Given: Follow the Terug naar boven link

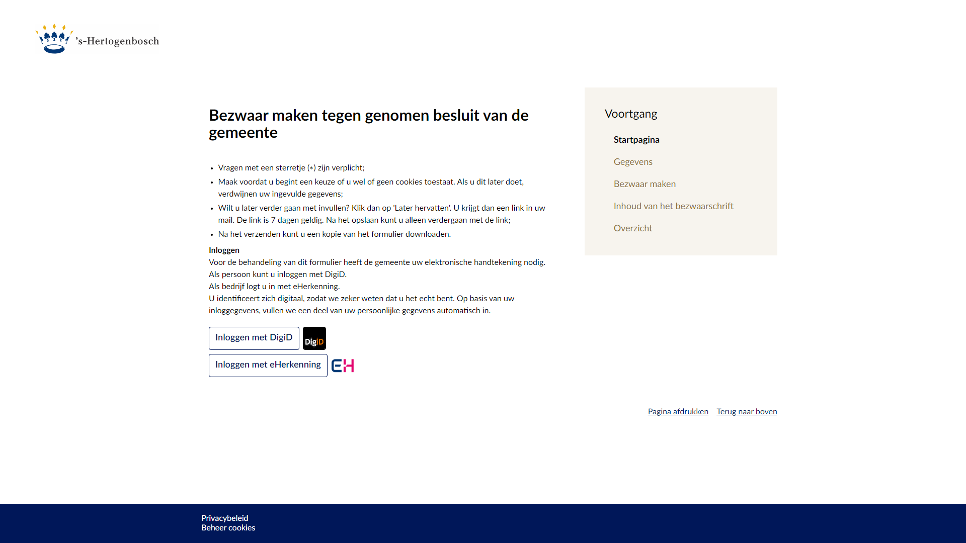Looking at the screenshot, I should (747, 411).
